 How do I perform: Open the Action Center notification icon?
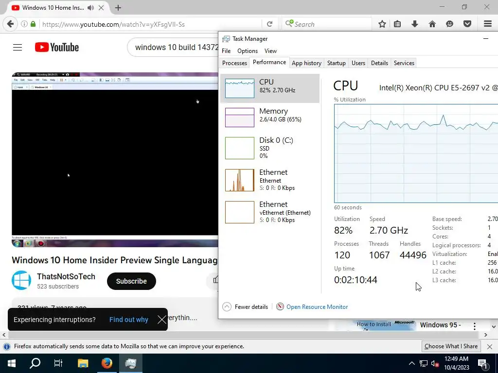click(x=482, y=364)
